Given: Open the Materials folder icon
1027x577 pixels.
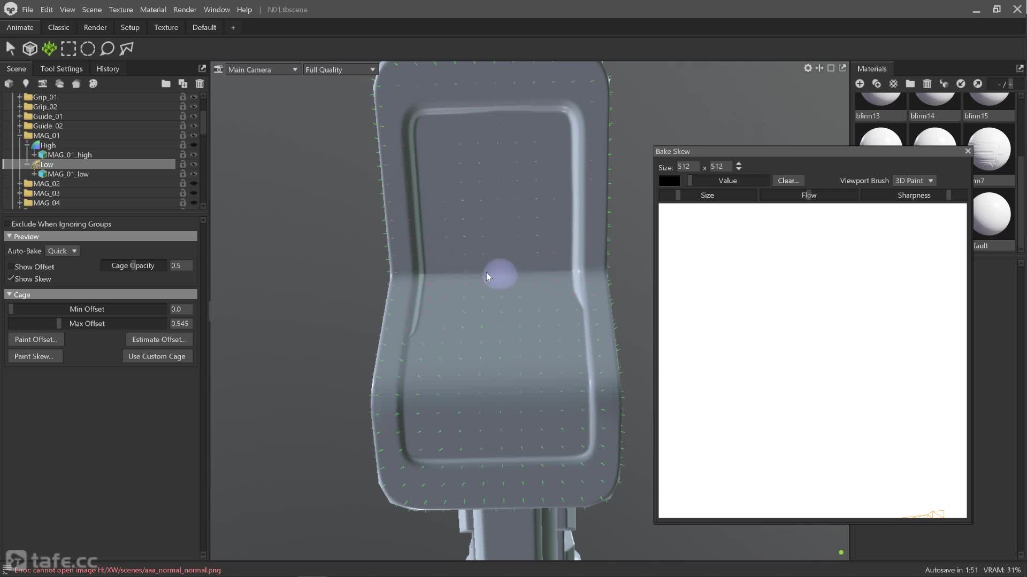Looking at the screenshot, I should pos(910,84).
